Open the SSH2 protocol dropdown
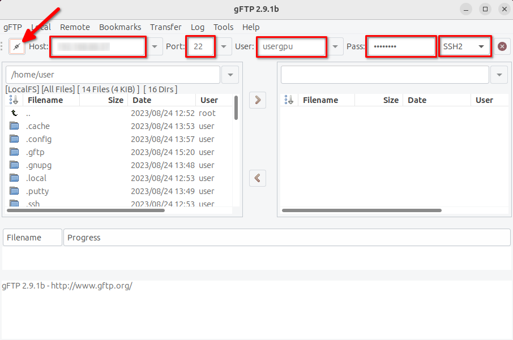The height and width of the screenshot is (340, 513). [464, 46]
